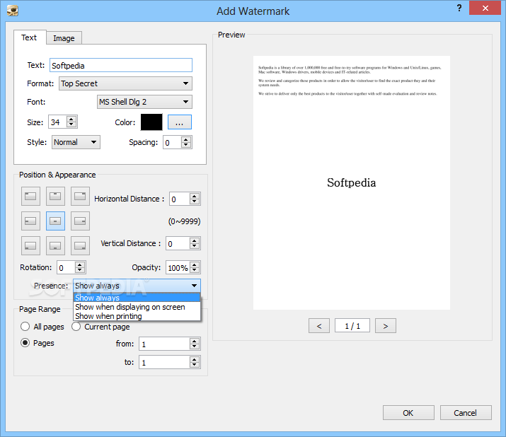This screenshot has height=437, width=506.
Task: Set watermark position to bottom-right
Action: click(80, 246)
